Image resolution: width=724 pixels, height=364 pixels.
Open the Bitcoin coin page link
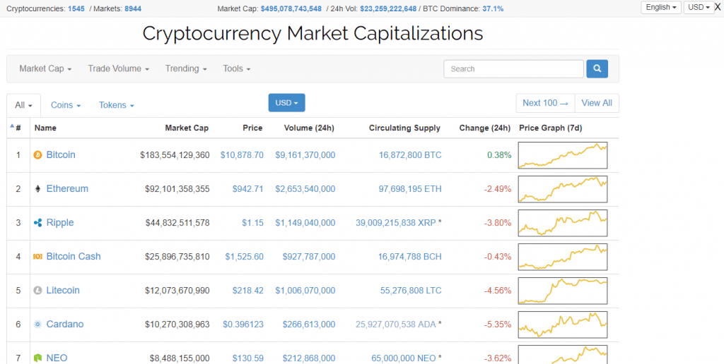click(x=61, y=154)
